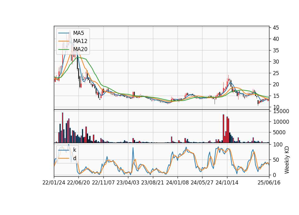Click the blue MA5 legend line sample
This screenshot has width=299, height=215.
coord(64,33)
